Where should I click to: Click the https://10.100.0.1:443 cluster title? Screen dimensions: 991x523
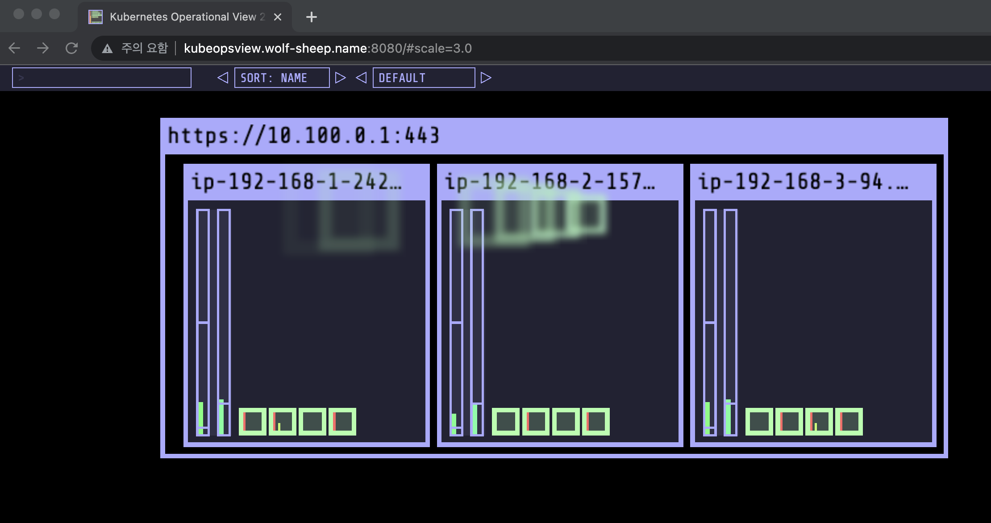(304, 135)
